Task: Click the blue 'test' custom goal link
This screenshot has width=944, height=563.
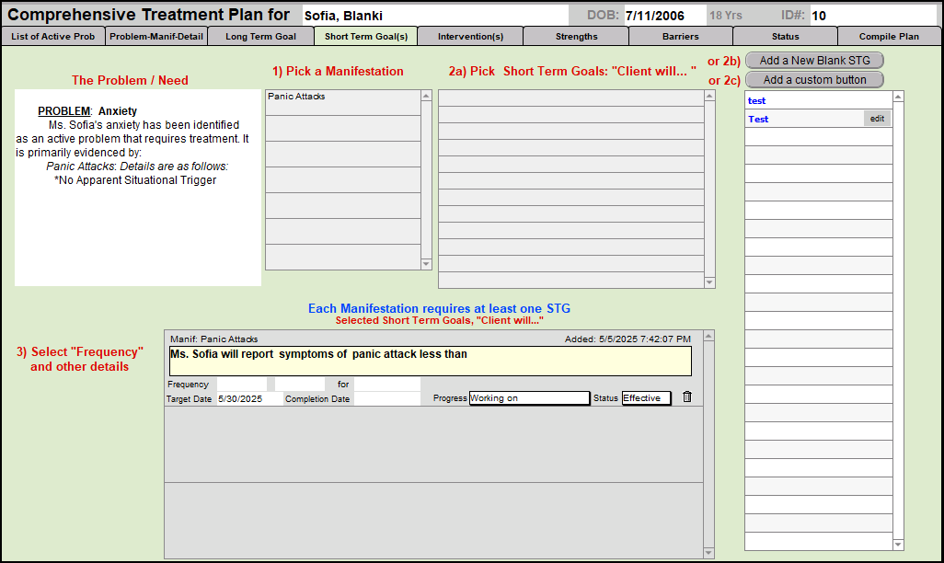Action: pyautogui.click(x=757, y=101)
